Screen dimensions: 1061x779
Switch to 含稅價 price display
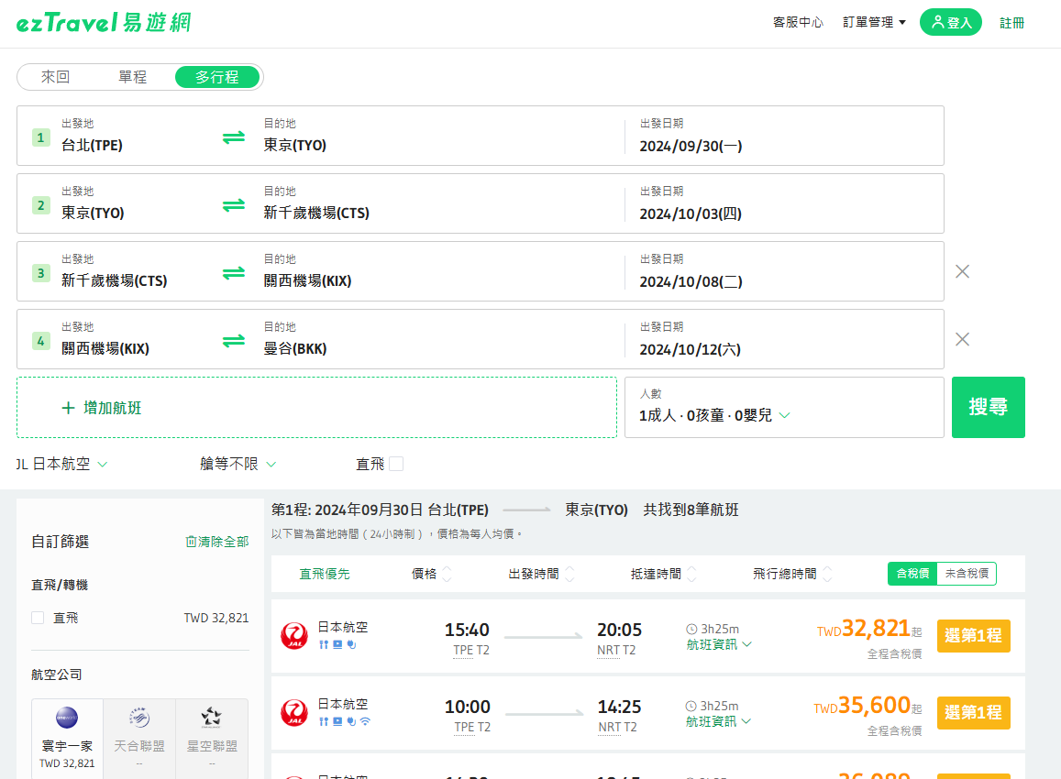pos(912,574)
